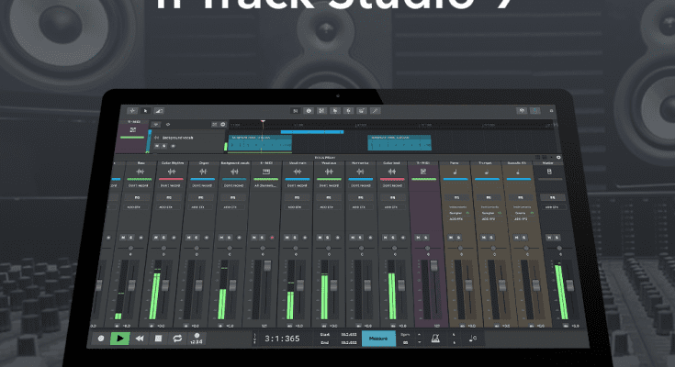Click the Bass channel waveform icon

point(141,173)
